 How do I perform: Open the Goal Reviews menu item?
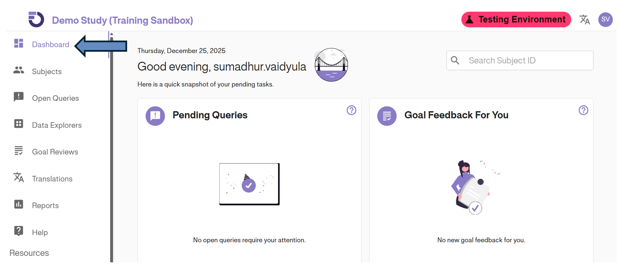pos(55,152)
